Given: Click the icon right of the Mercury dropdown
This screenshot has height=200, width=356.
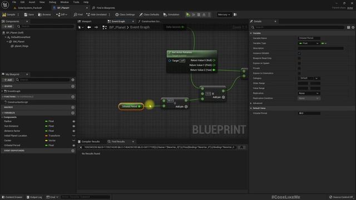Looking at the screenshot, I should [235, 14].
